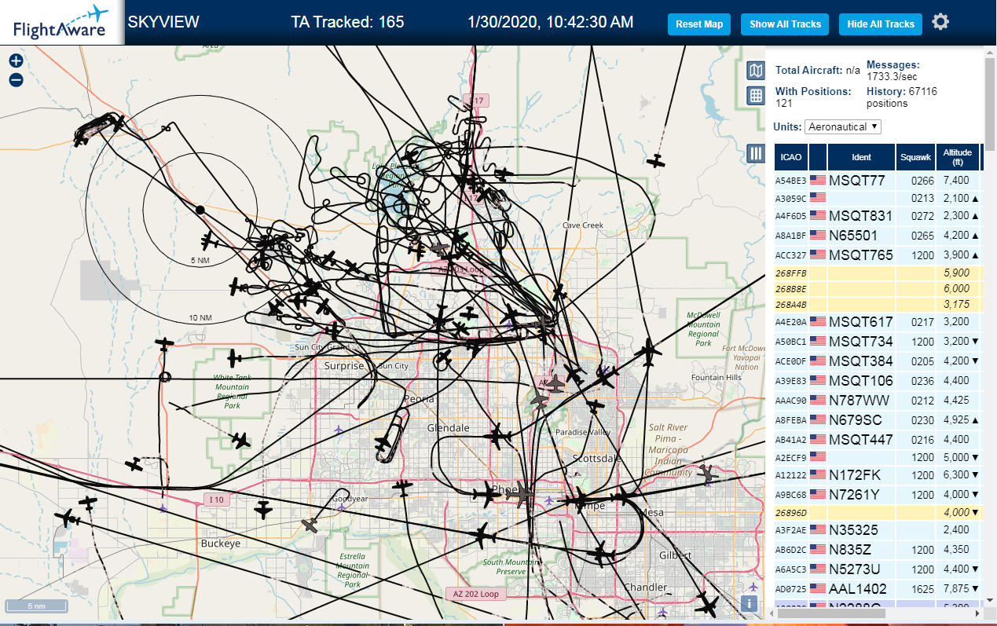
Task: Open the Units dropdown
Action: pyautogui.click(x=843, y=126)
